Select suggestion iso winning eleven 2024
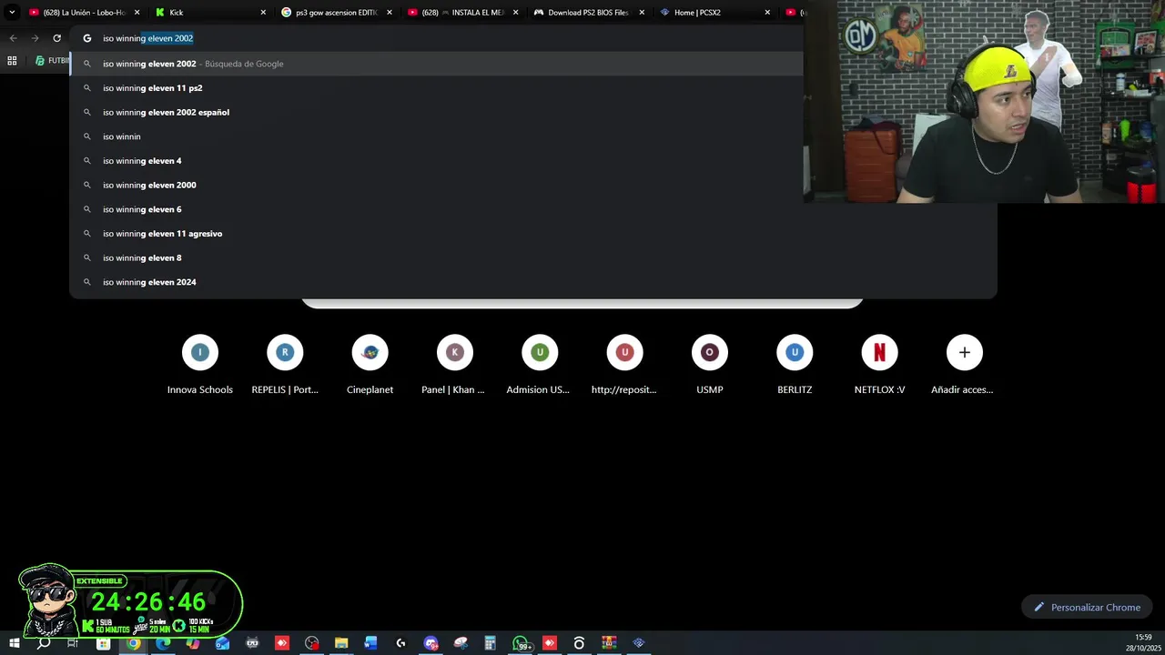This screenshot has width=1165, height=655. point(533,282)
